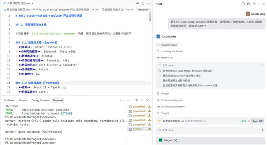Click line 8 'FastAPI (Python >= 3.10)'
This screenshot has width=267, height=145.
point(53,47)
